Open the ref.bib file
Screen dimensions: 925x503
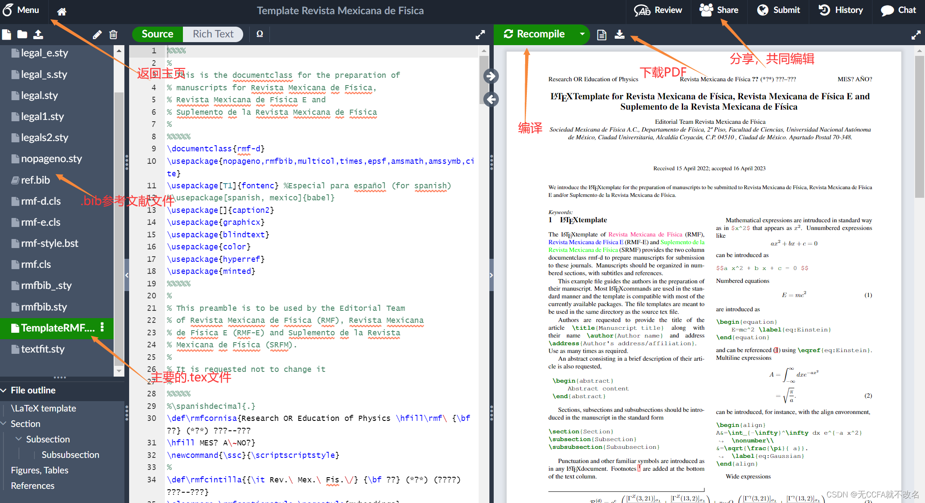click(35, 180)
